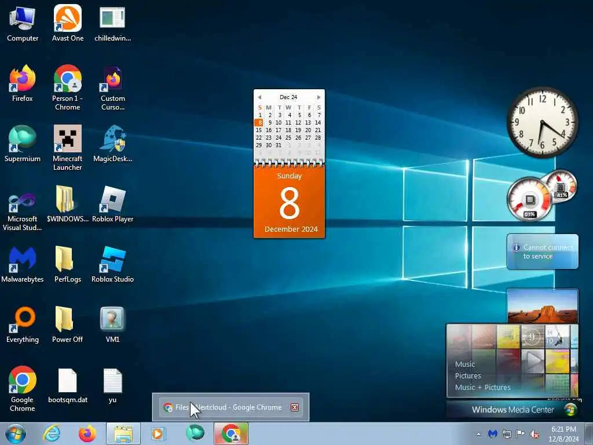Screen dimensions: 593x445
Task: Select the Dec 24 month header
Action: pos(288,97)
